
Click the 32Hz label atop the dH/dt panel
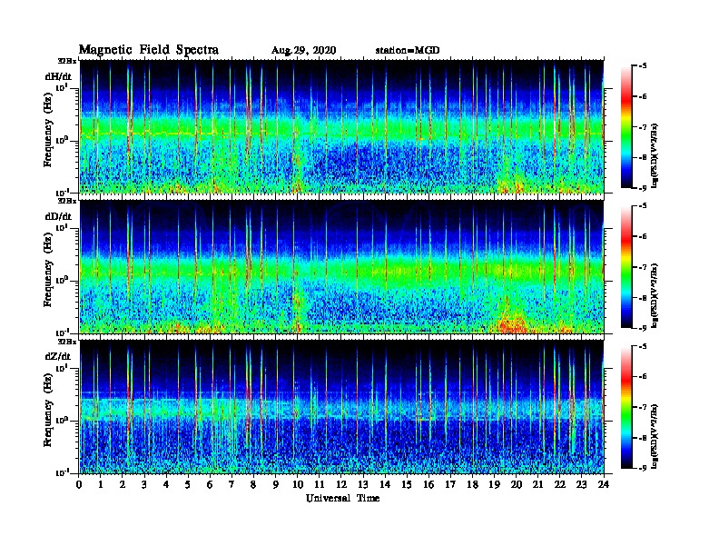[67, 61]
